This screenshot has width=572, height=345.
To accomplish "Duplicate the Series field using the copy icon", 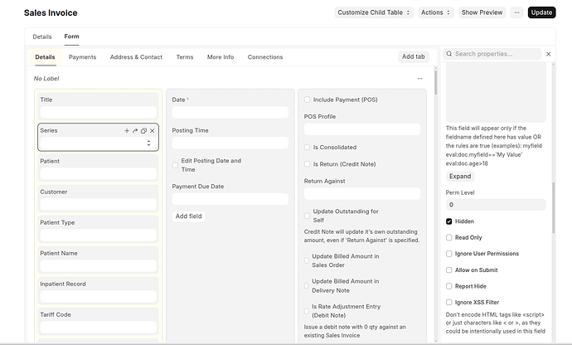I will coord(143,131).
